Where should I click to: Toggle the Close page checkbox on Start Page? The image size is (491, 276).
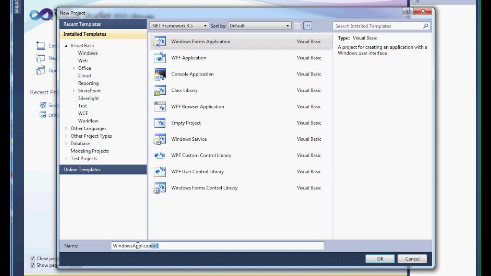coord(32,258)
